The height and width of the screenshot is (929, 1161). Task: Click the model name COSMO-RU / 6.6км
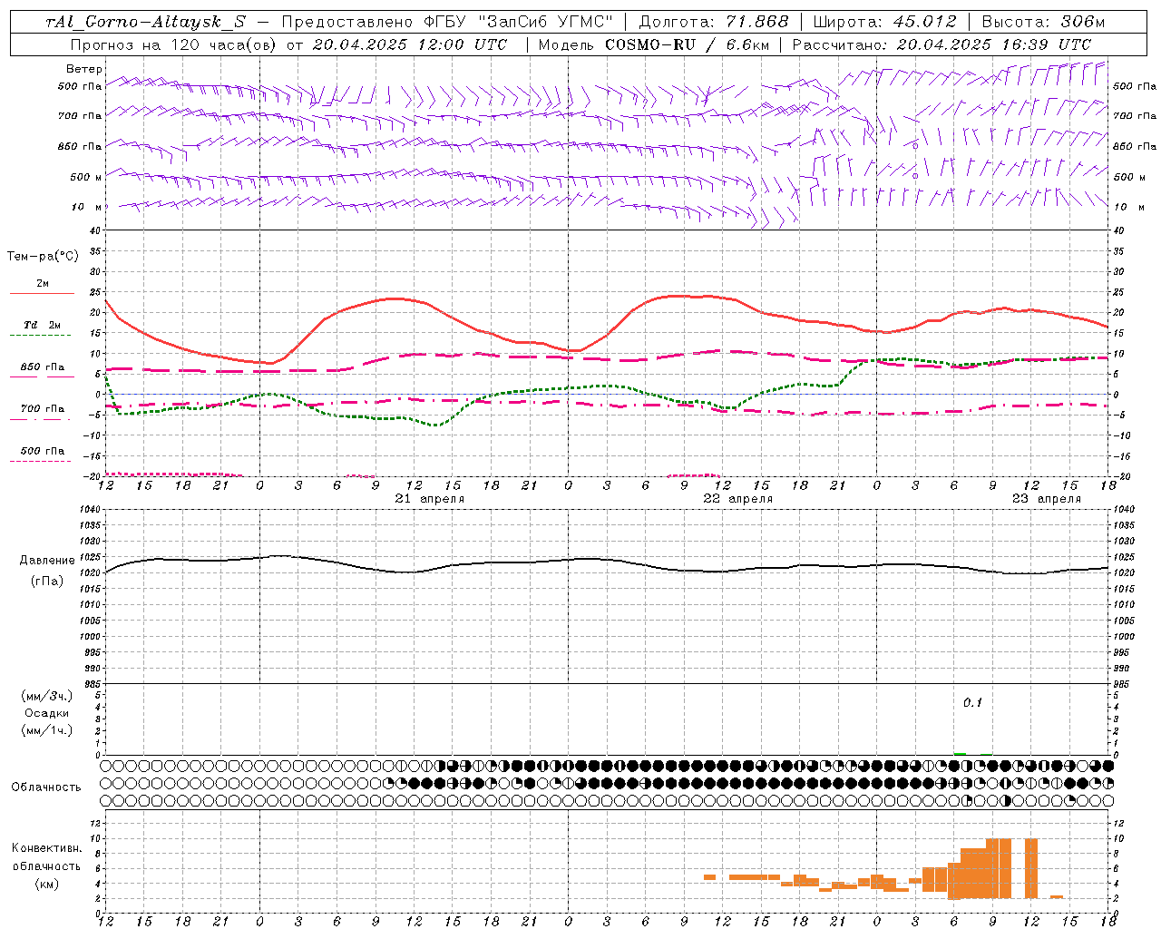[685, 44]
